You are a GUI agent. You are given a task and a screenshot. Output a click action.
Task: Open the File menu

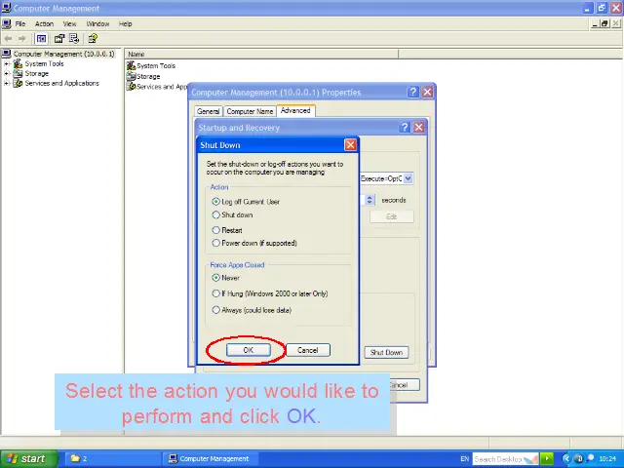20,23
